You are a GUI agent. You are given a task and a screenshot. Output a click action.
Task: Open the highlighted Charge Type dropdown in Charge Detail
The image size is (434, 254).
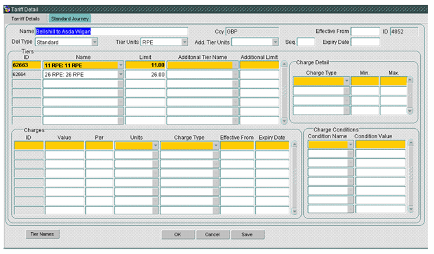click(346, 81)
